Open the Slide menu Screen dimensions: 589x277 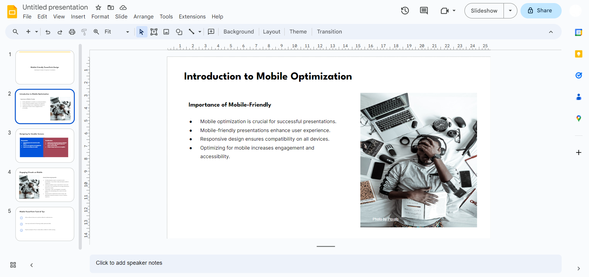point(121,17)
